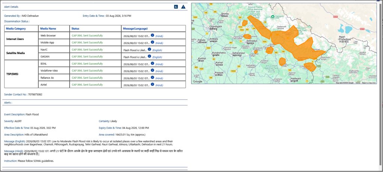Open Hindi message link for Reliance Jio
The image size is (383, 172).
click(159, 79)
